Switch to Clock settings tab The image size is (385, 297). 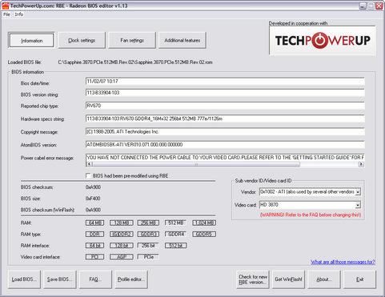pos(82,41)
